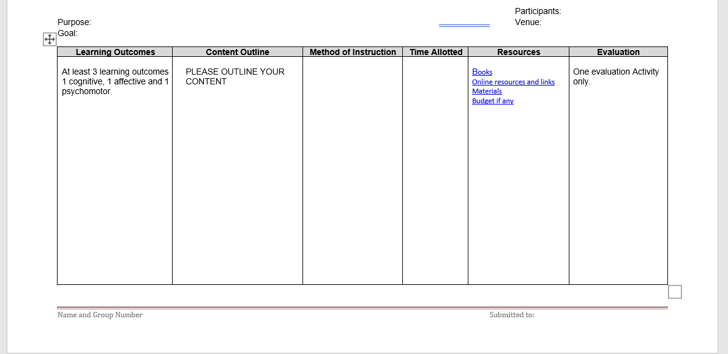
Task: Click the 'Name and Group Number' footer text
Action: (x=100, y=315)
